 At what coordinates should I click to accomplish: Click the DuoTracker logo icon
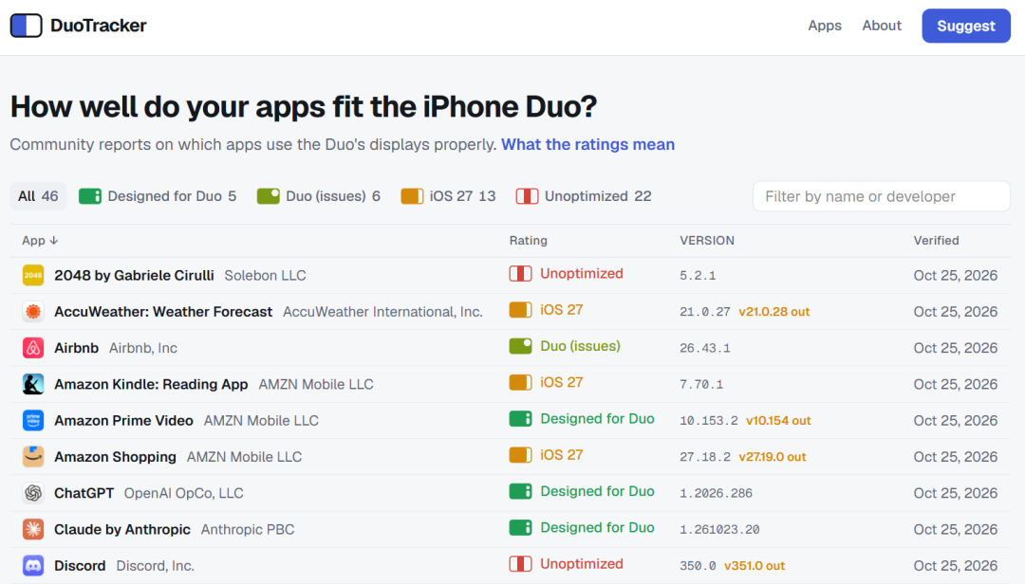pyautogui.click(x=27, y=26)
